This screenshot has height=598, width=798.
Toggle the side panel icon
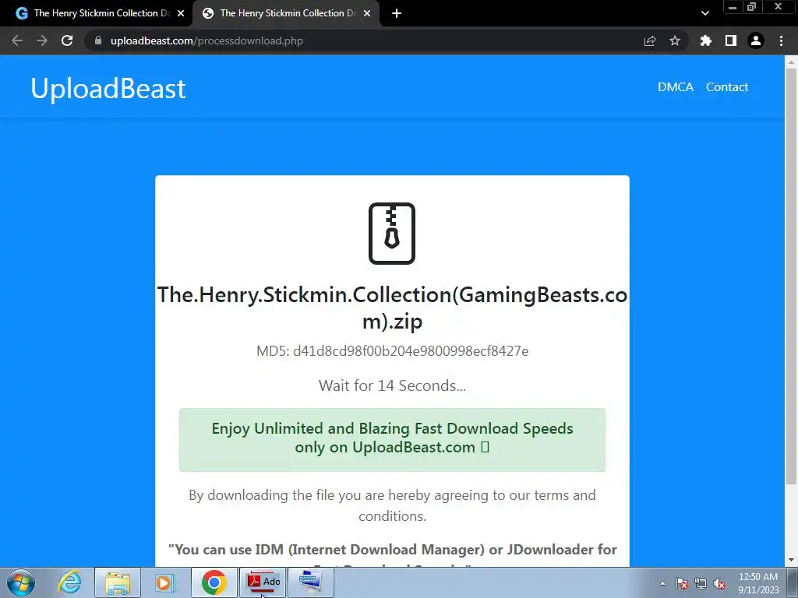pyautogui.click(x=731, y=40)
